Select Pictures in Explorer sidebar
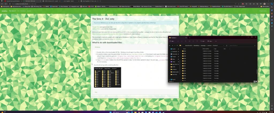 [174, 57]
